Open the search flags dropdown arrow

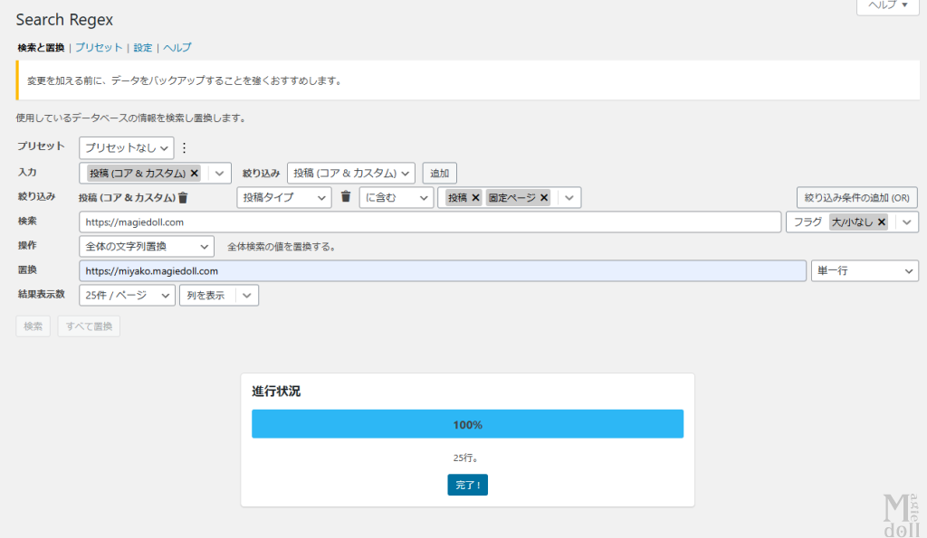point(906,222)
